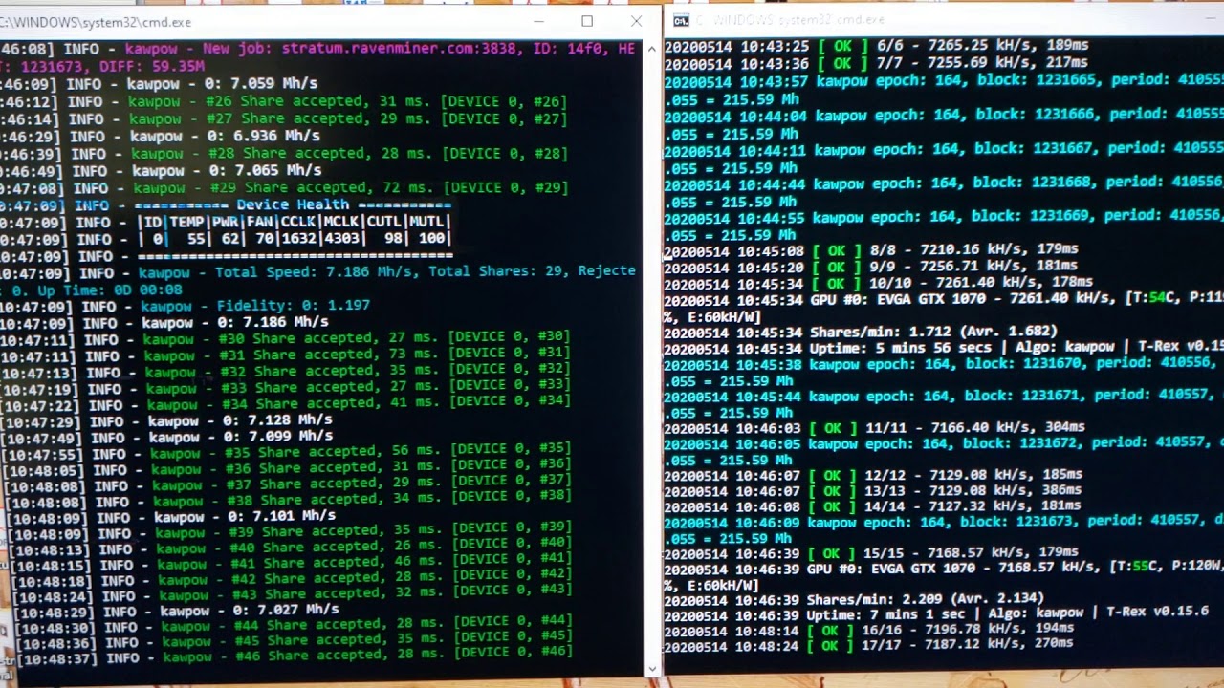The width and height of the screenshot is (1224, 688).
Task: Click the '0: 7.101 Mh/s' hashrate line
Action: point(169,517)
